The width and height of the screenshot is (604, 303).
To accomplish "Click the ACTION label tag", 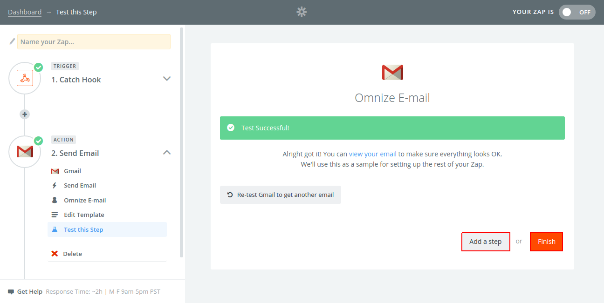I will coord(63,140).
